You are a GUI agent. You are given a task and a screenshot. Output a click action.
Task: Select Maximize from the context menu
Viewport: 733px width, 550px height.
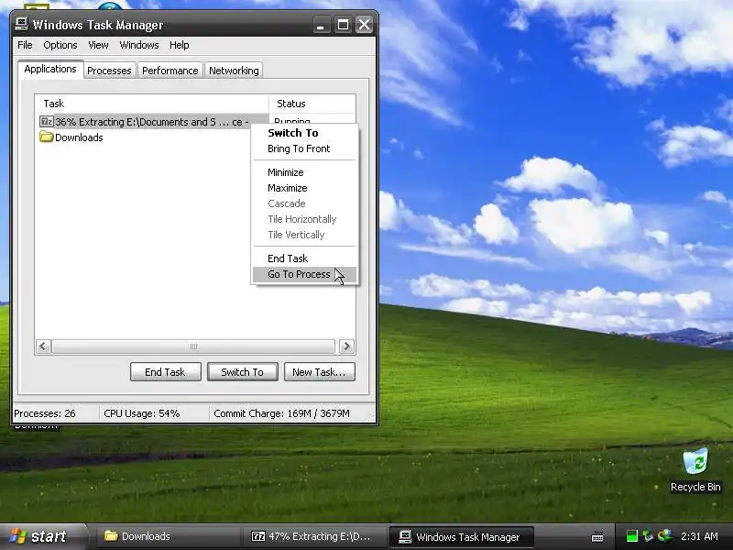coord(305,188)
